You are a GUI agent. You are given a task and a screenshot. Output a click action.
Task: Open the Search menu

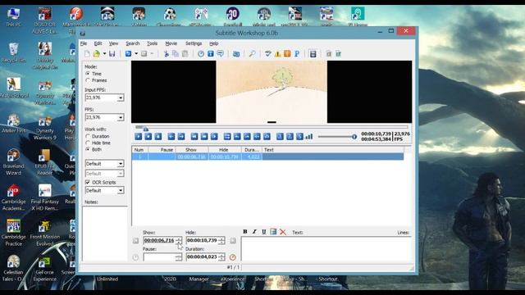pos(133,43)
